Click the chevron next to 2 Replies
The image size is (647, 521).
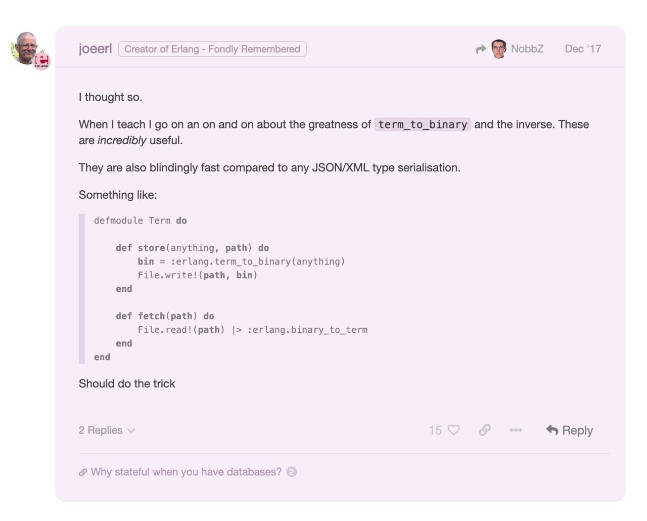(x=131, y=430)
